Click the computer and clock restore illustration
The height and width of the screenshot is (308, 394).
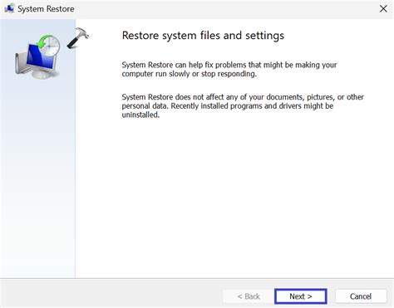point(37,56)
